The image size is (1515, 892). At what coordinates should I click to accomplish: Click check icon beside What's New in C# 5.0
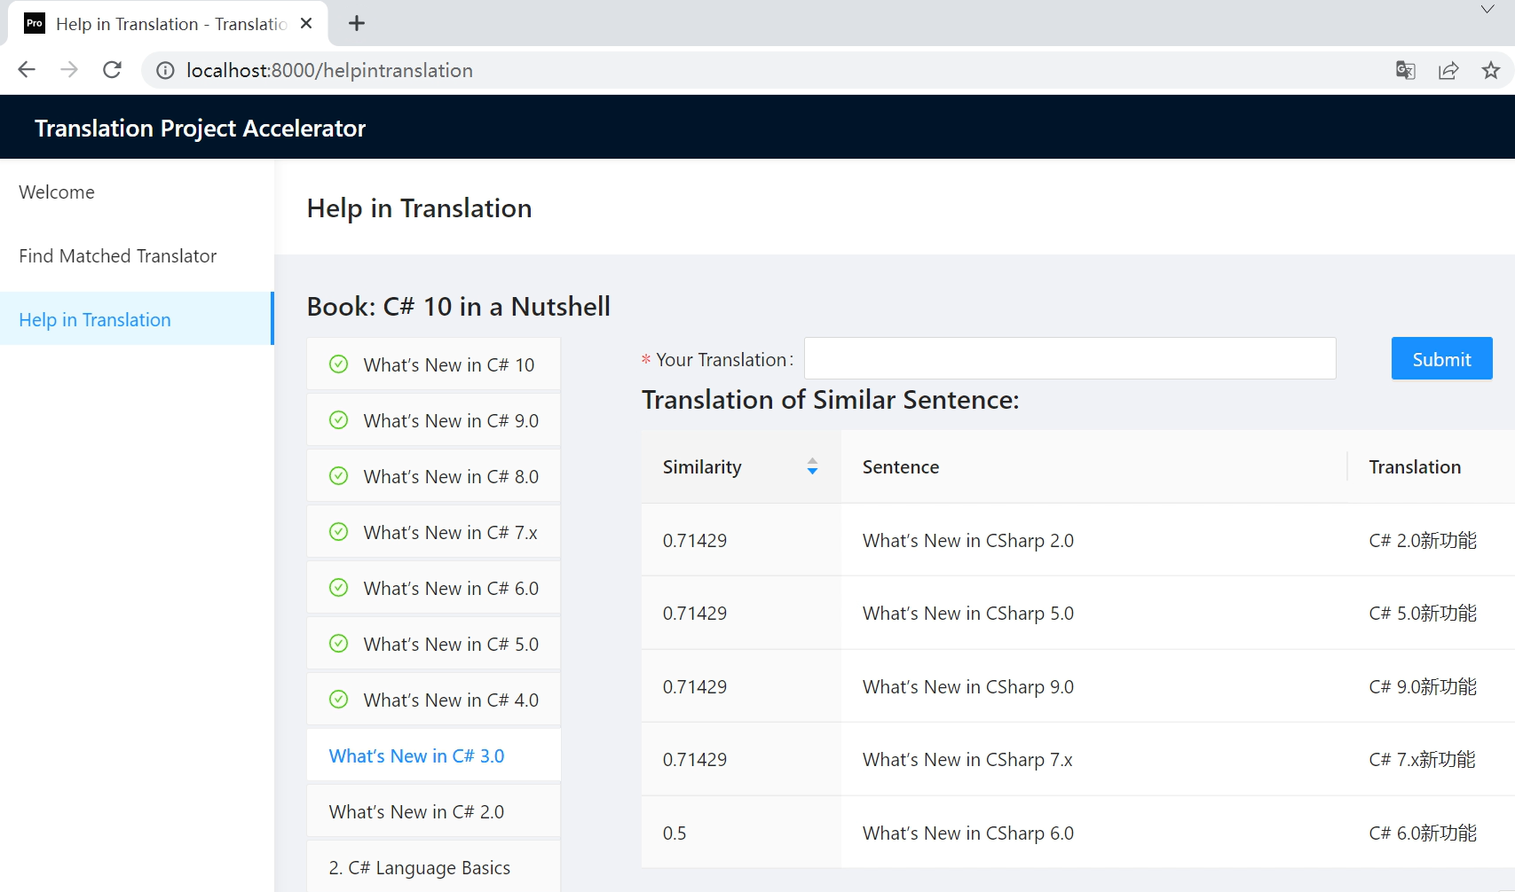[339, 644]
